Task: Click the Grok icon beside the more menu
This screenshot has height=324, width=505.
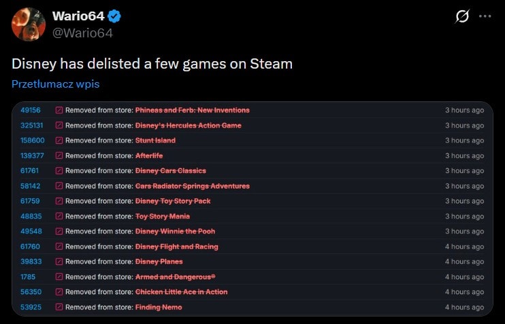Action: (x=462, y=16)
